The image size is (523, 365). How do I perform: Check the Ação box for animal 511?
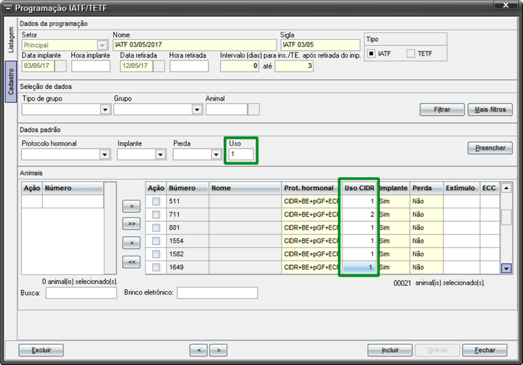(x=156, y=201)
